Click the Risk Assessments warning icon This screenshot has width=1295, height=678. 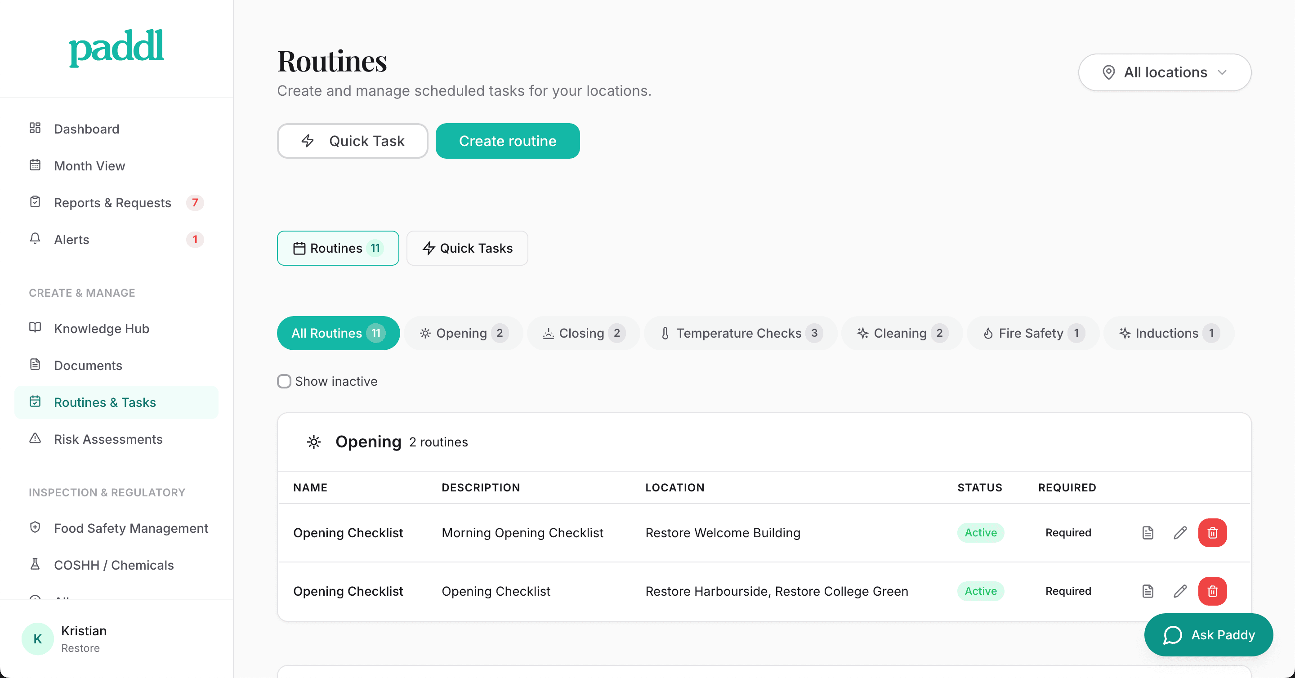click(x=35, y=438)
